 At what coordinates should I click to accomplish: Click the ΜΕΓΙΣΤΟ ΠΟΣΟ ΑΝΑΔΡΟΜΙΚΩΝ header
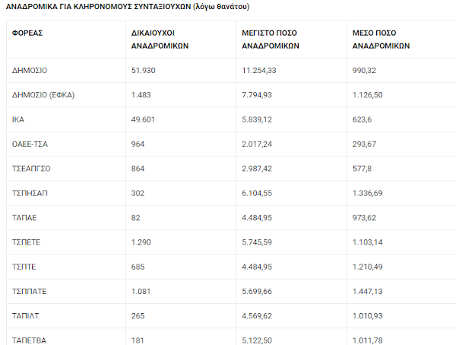click(271, 40)
